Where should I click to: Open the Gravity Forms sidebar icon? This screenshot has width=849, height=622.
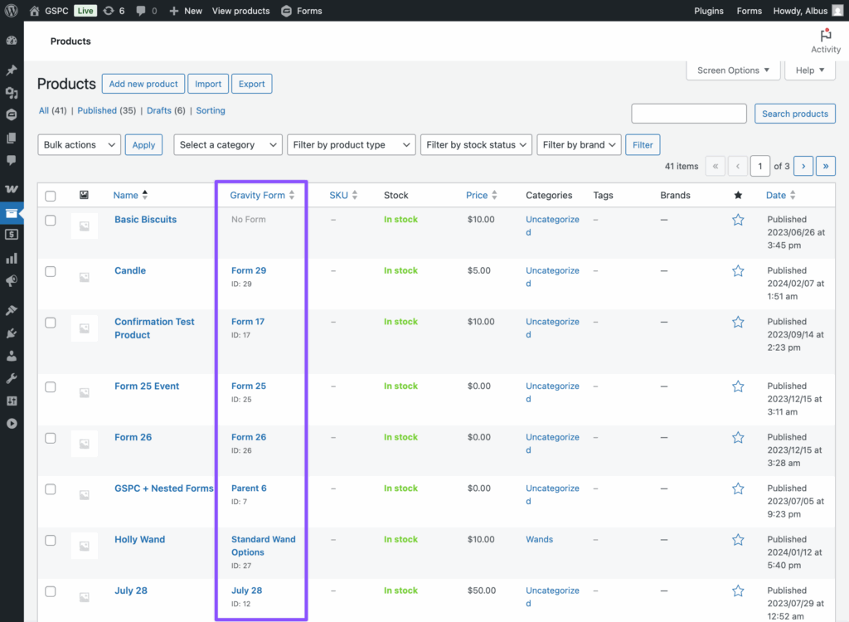(12, 115)
